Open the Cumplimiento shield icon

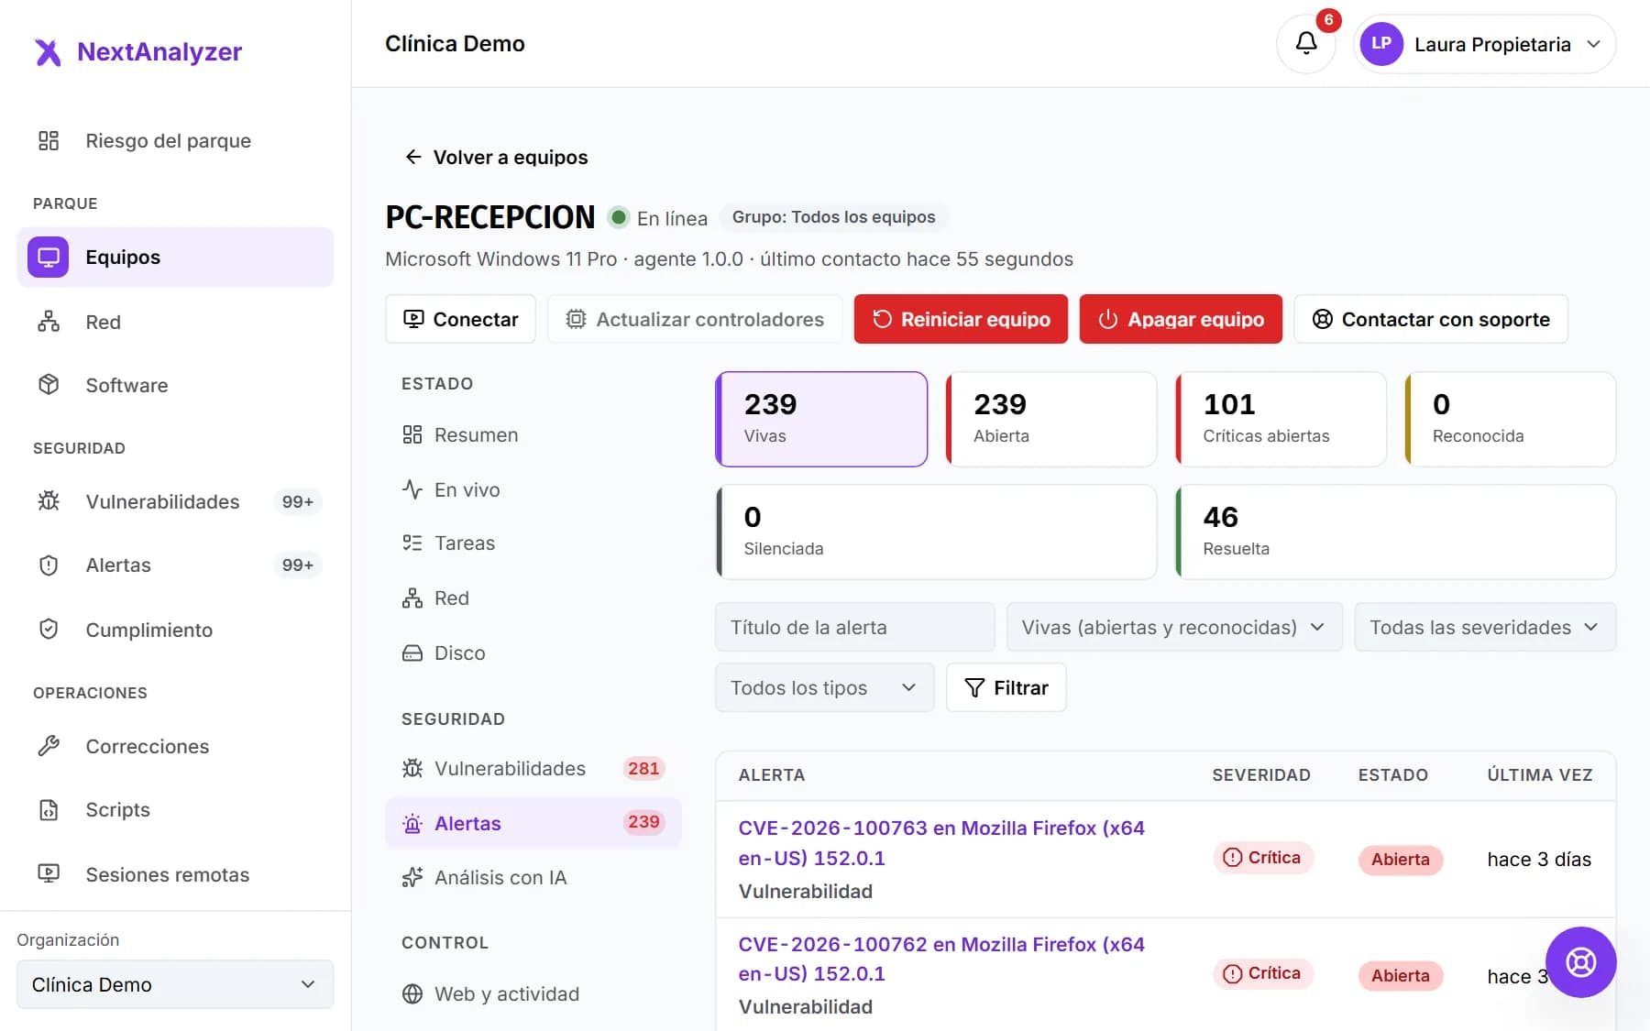(x=49, y=630)
